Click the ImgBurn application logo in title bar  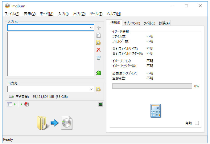pyautogui.click(x=7, y=6)
